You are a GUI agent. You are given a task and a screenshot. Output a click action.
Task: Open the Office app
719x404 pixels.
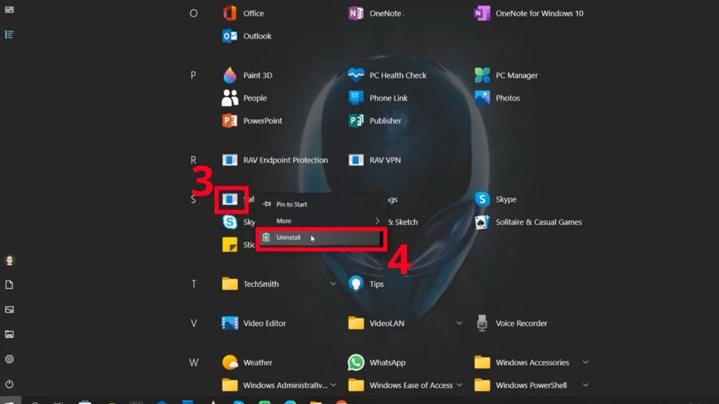pyautogui.click(x=243, y=13)
